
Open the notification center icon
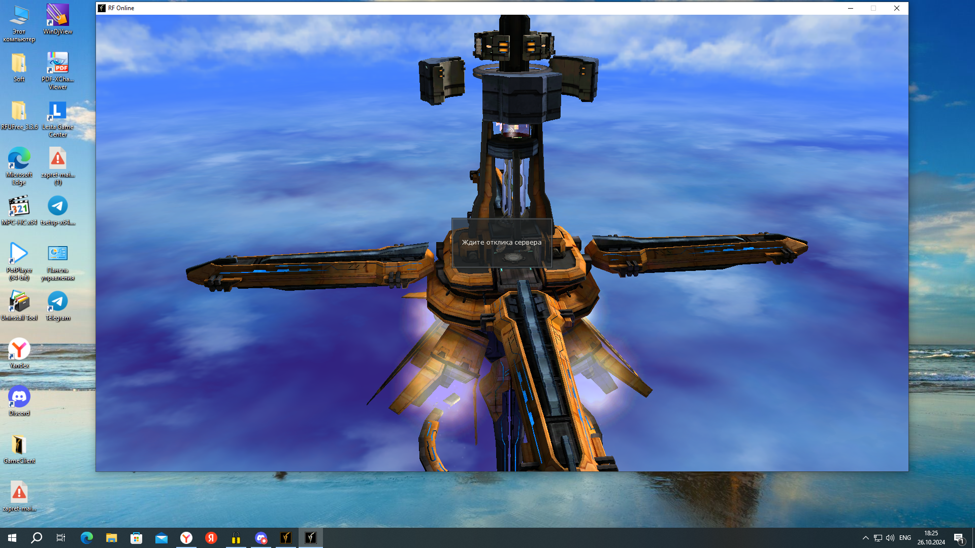[x=959, y=538]
